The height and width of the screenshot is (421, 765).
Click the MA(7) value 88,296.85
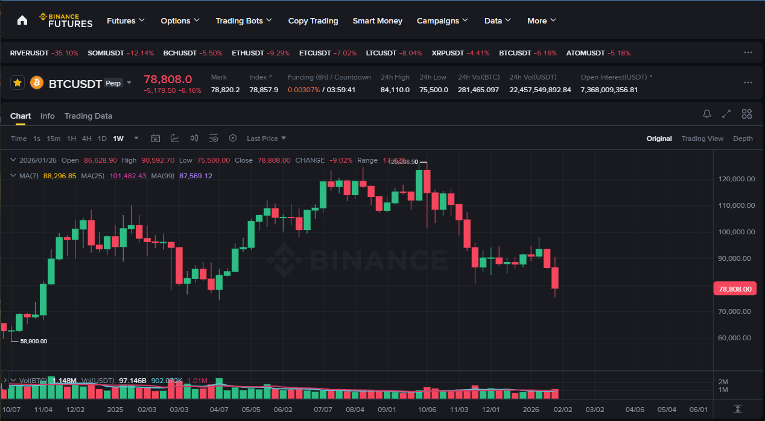point(60,176)
